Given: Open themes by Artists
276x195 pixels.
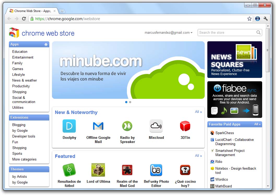Looking at the screenshot, I should coord(19,177).
